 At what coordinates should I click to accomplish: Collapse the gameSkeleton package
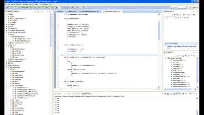pyautogui.click(x=11, y=86)
